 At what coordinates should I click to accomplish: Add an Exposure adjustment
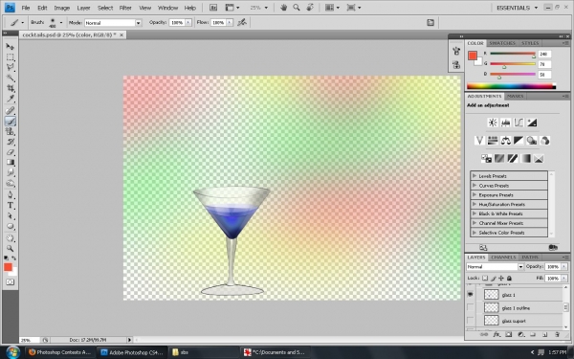(x=532, y=123)
